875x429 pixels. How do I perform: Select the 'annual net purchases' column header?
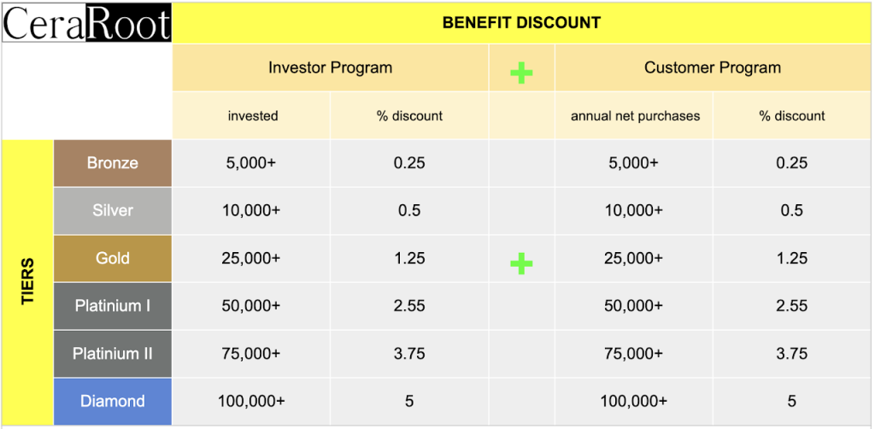634,115
